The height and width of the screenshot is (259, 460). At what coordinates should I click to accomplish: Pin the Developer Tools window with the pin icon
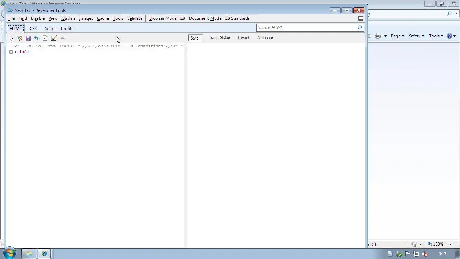point(361,18)
